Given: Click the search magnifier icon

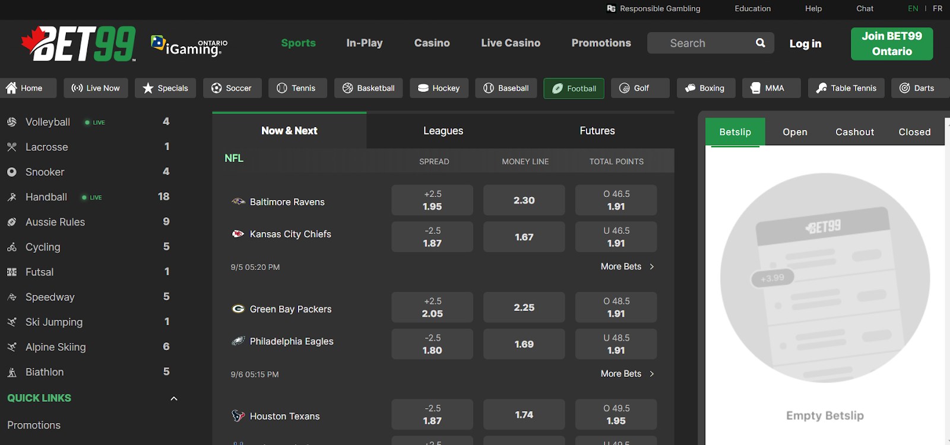Looking at the screenshot, I should [x=760, y=43].
